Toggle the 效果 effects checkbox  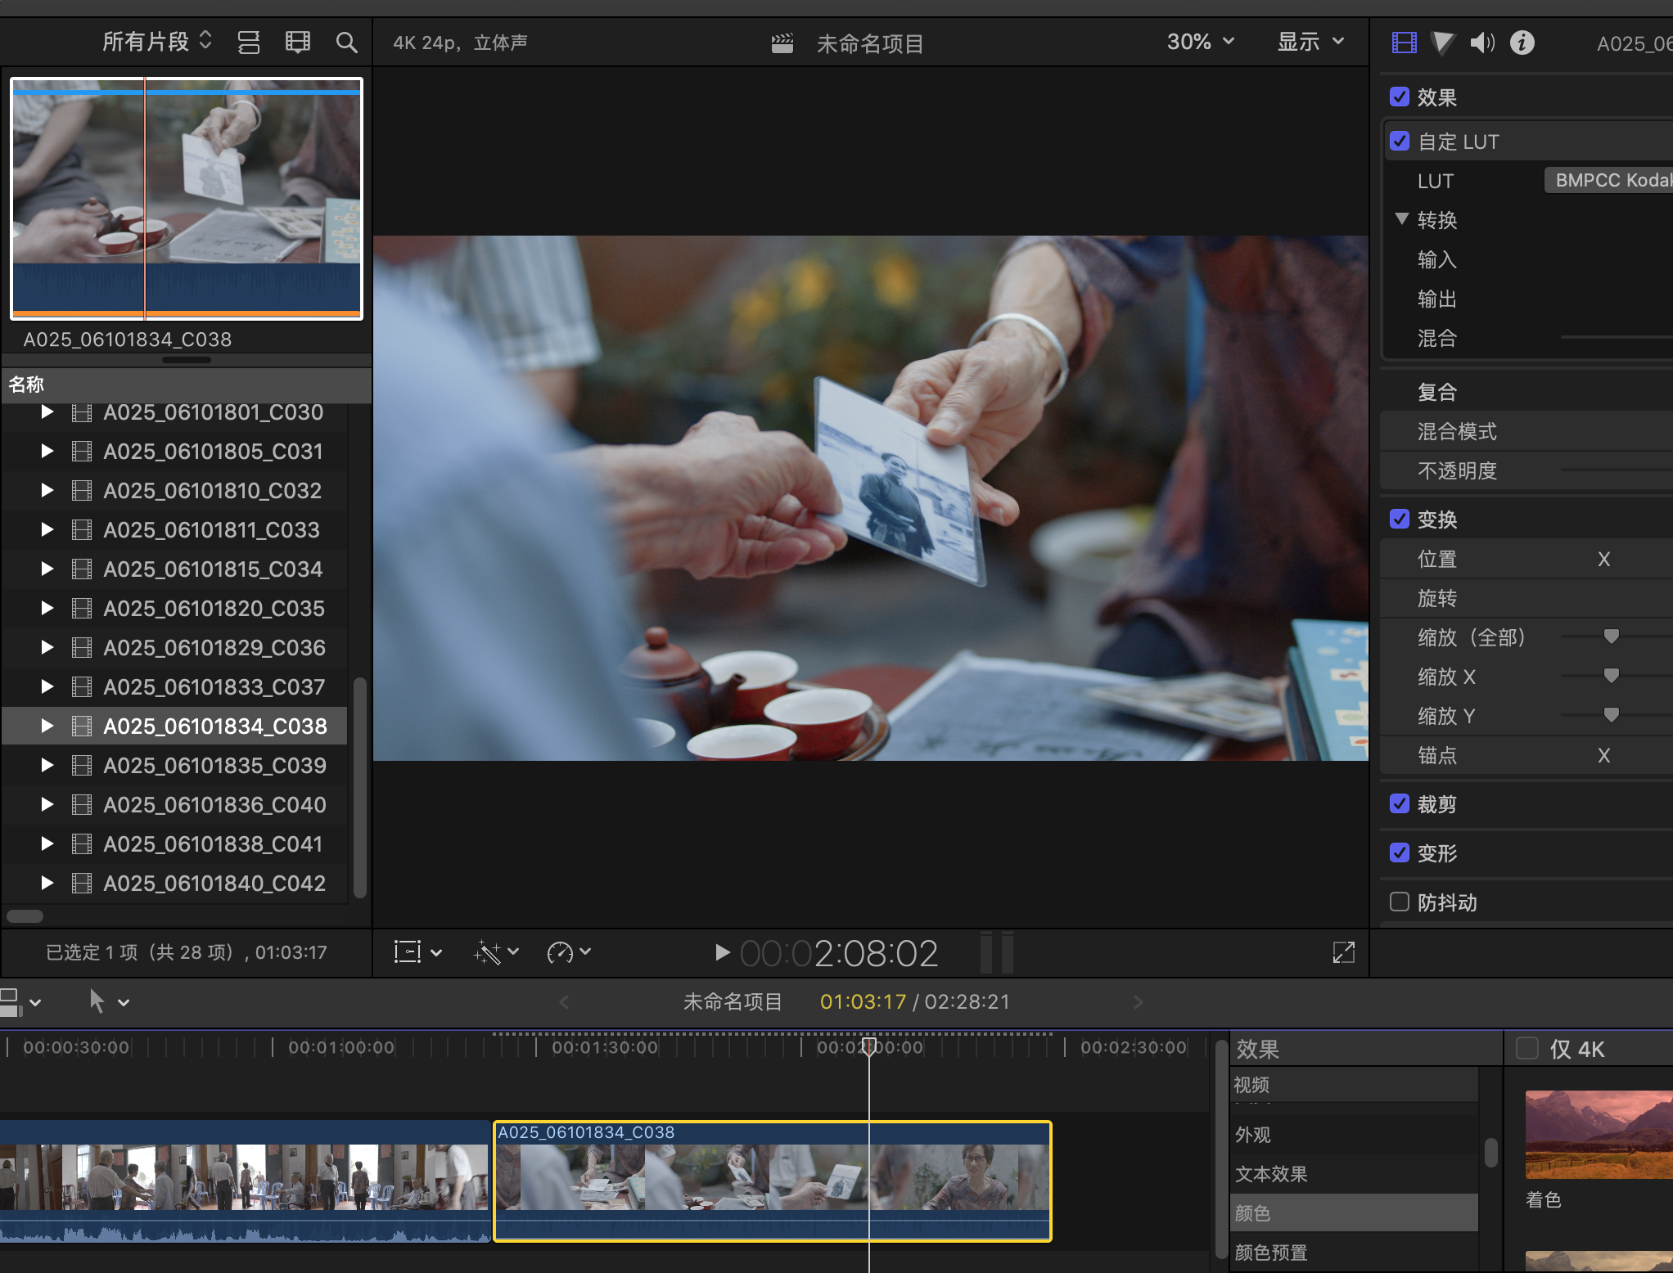pyautogui.click(x=1400, y=97)
